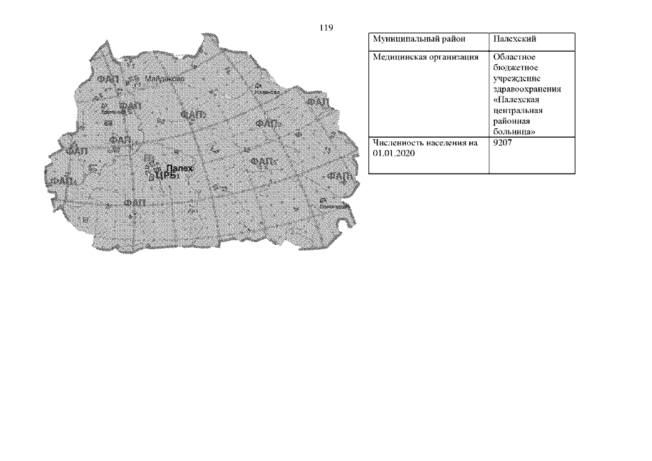Select the ФАП marker nearest the map's northeastern border

point(319,103)
